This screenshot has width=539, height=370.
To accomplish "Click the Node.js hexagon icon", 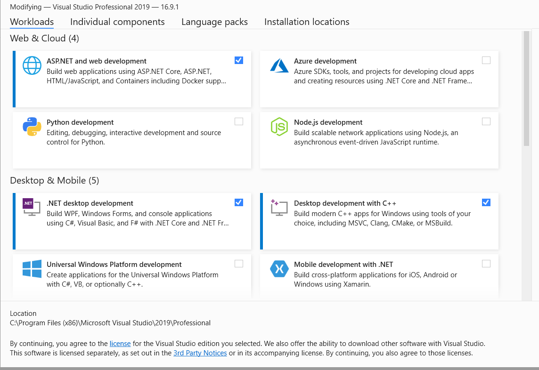I will point(279,127).
